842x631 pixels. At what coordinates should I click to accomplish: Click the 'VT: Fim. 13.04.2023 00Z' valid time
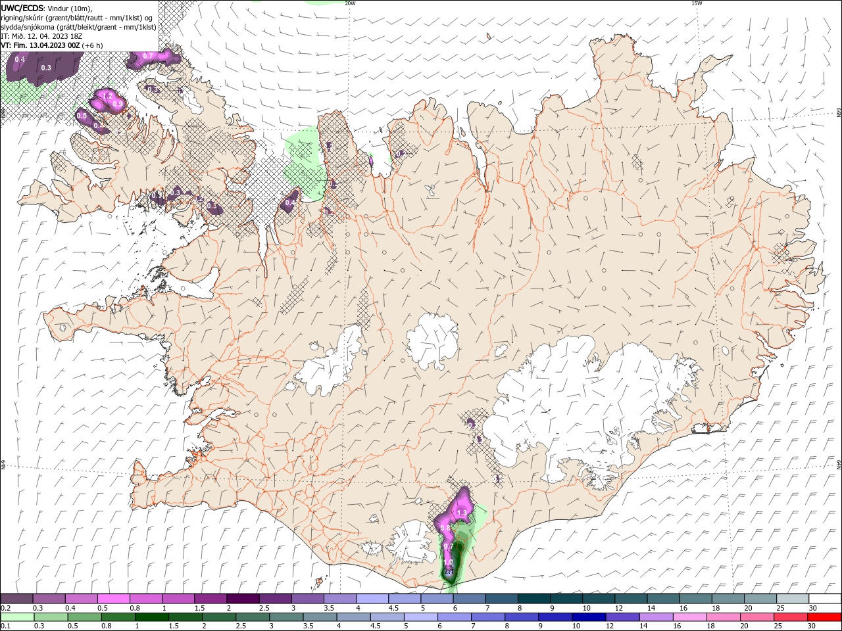41,45
